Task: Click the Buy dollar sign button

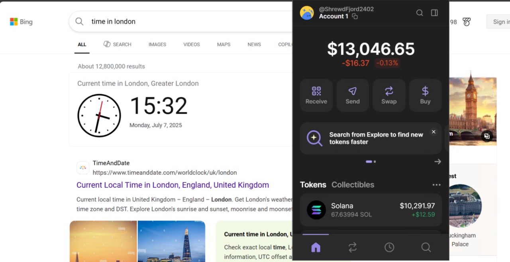Action: tap(425, 95)
